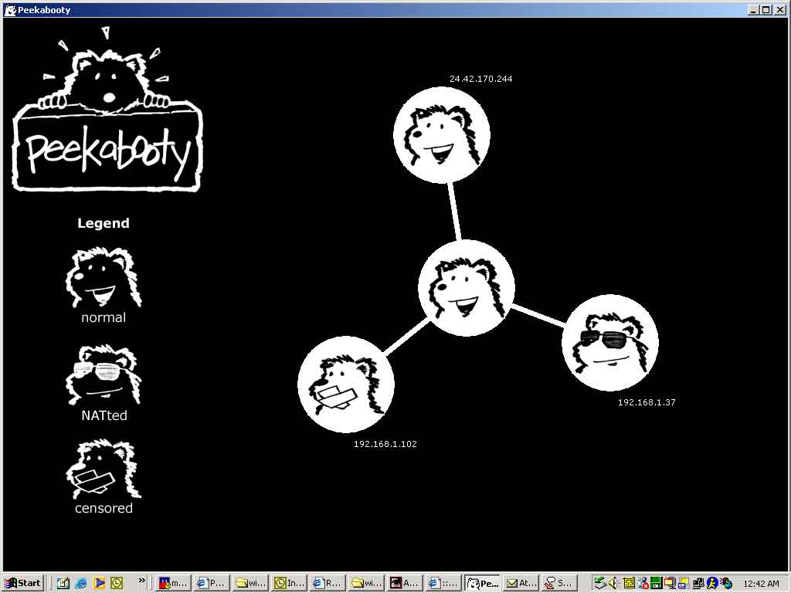Expand the quick launch overflow chevron
Screen dimensions: 791x593
pos(142,581)
